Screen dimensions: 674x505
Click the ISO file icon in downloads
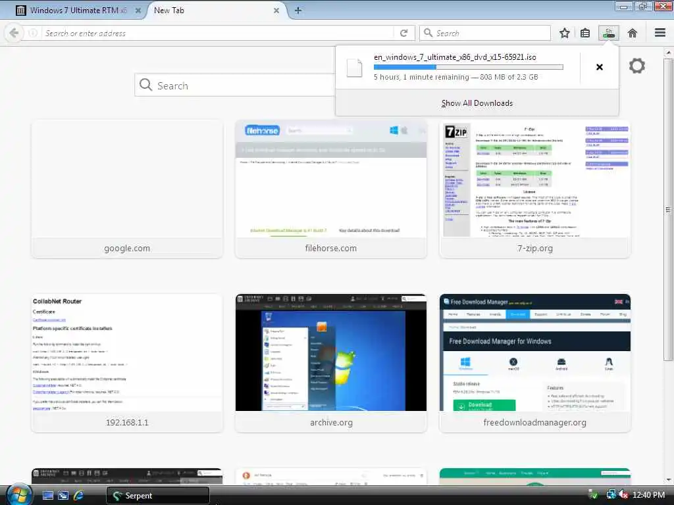[x=355, y=68]
